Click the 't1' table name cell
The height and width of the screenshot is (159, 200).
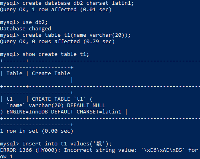click(10, 99)
